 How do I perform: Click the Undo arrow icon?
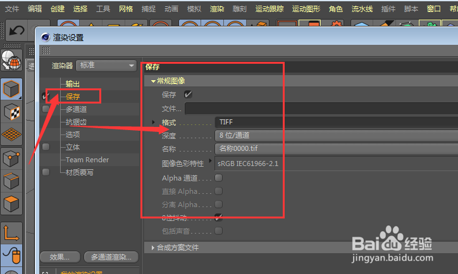16,30
